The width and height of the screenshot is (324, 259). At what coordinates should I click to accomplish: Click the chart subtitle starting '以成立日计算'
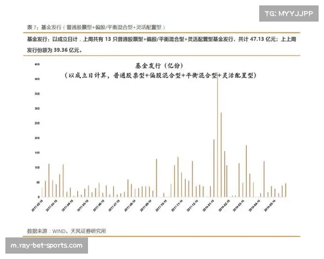pyautogui.click(x=160, y=76)
